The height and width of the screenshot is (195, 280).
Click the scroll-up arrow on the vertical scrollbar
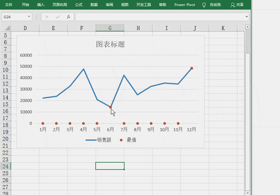click(247, 27)
